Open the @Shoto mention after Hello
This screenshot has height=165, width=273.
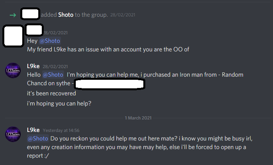coord(53,75)
